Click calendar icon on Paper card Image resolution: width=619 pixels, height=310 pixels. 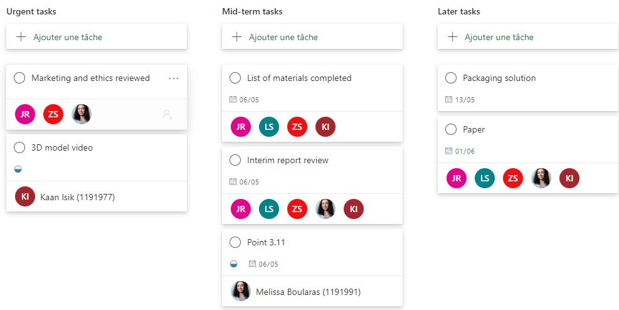click(x=448, y=151)
